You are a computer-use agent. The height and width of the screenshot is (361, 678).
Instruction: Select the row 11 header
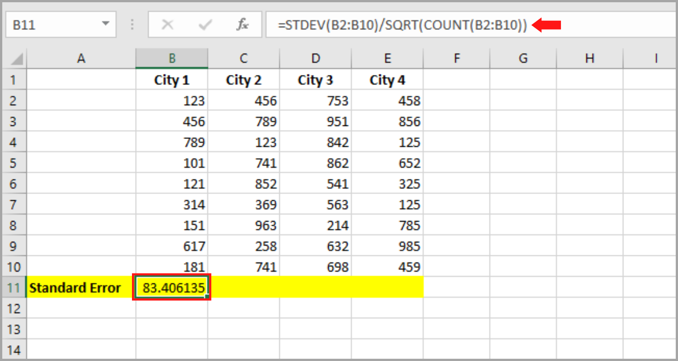click(14, 287)
